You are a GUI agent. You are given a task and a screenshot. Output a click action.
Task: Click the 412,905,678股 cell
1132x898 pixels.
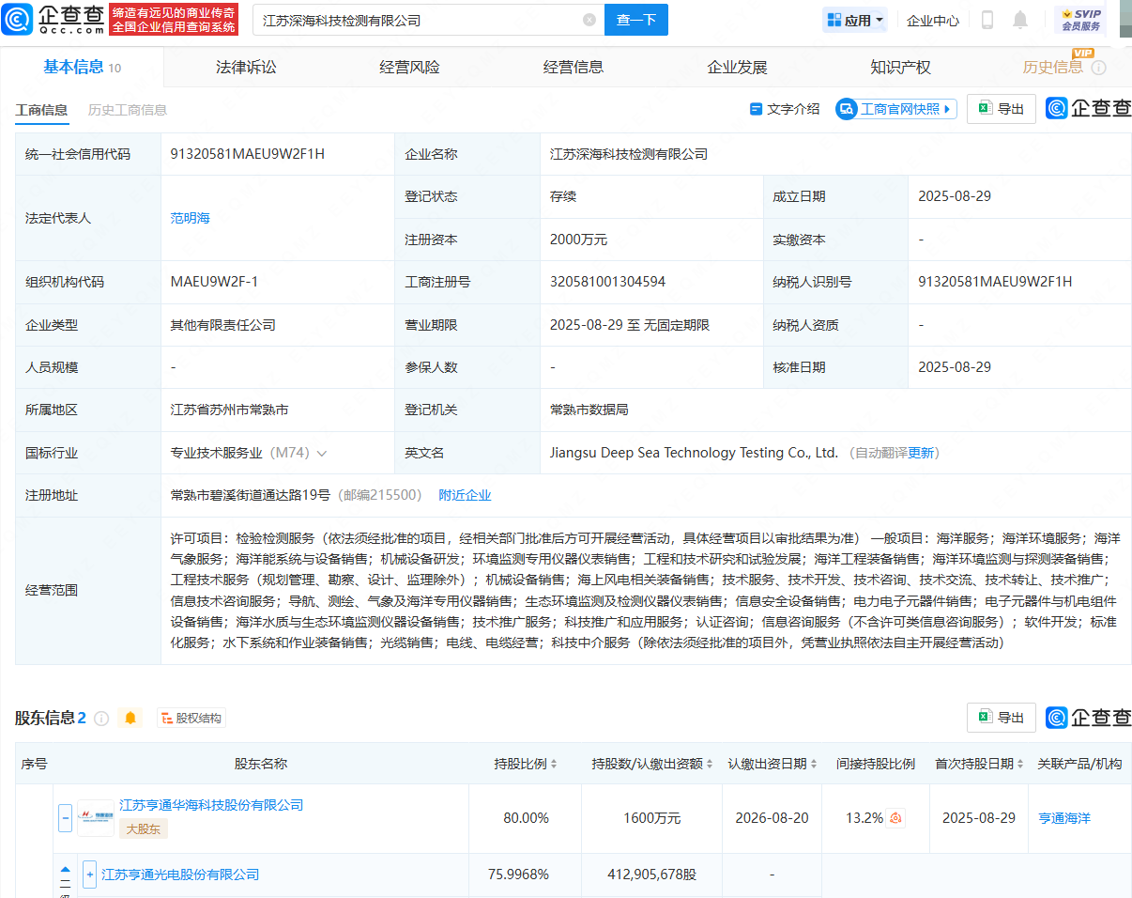click(x=652, y=875)
